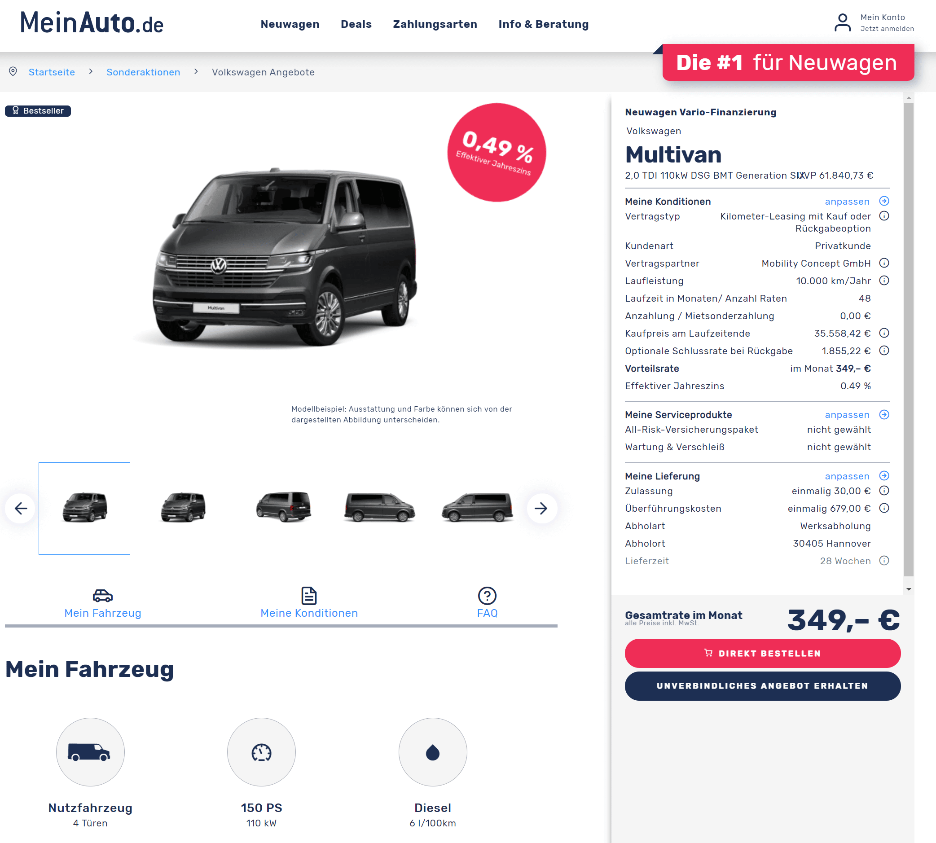Click the 28 Wochen Lieferzeit value
This screenshot has height=843, width=936.
pyautogui.click(x=845, y=562)
